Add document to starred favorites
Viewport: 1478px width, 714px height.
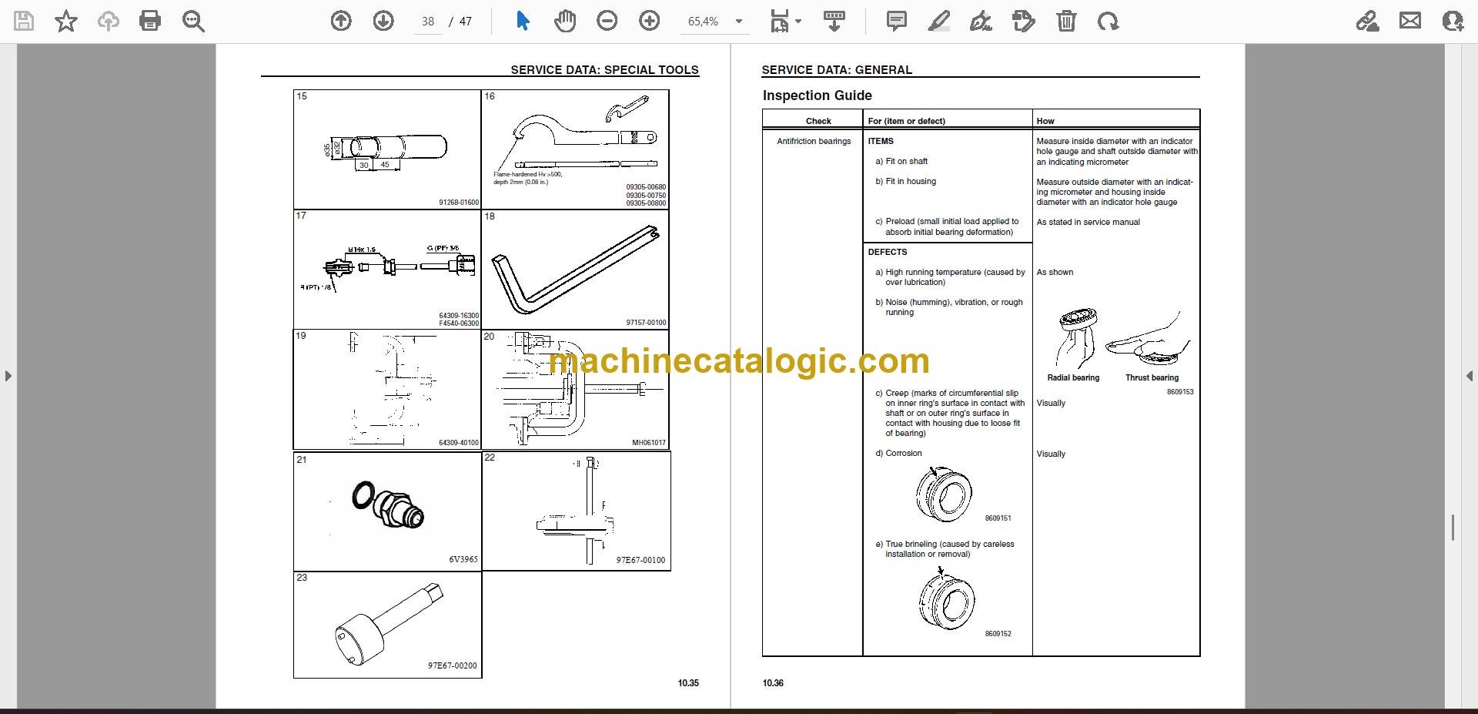pos(66,22)
